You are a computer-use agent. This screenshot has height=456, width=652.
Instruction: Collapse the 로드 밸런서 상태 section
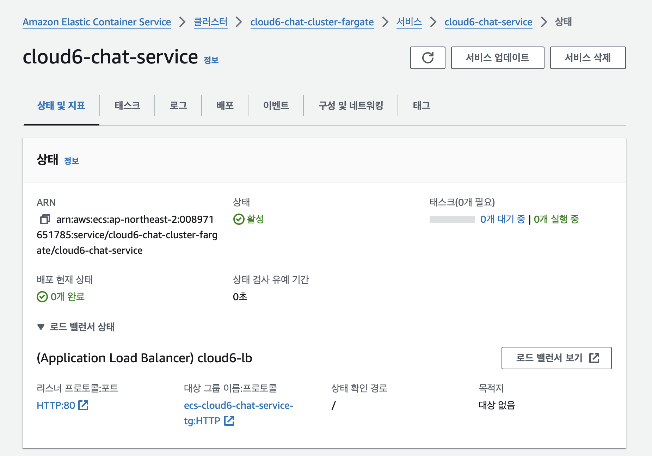point(41,327)
